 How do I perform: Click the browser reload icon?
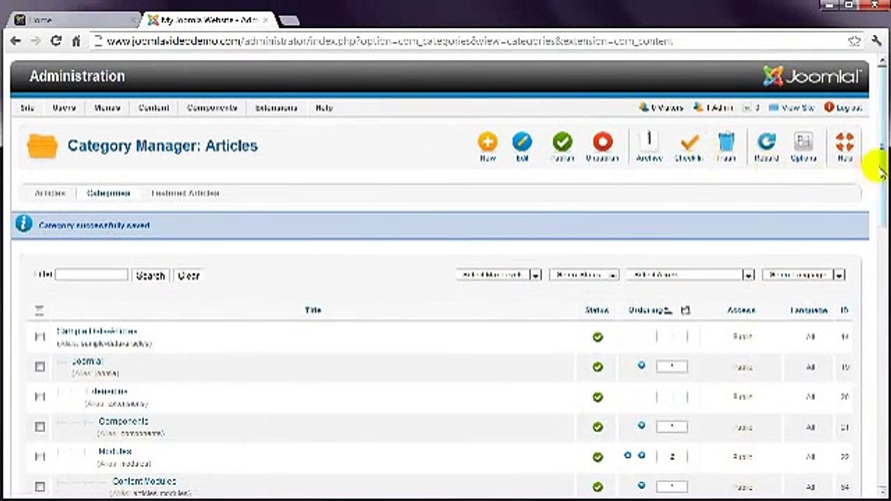(x=56, y=41)
